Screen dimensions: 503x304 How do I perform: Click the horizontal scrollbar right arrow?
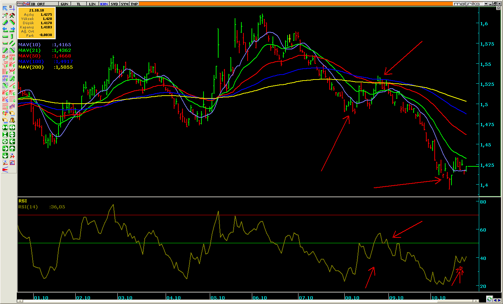click(476, 301)
